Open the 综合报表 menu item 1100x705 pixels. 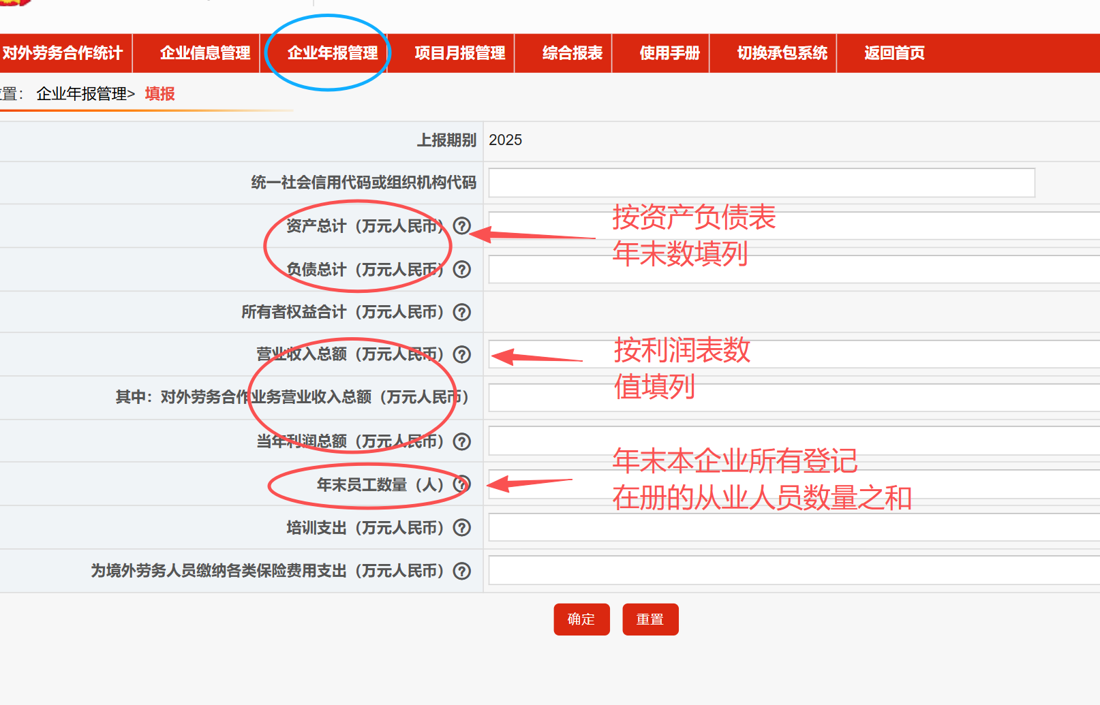(x=572, y=53)
